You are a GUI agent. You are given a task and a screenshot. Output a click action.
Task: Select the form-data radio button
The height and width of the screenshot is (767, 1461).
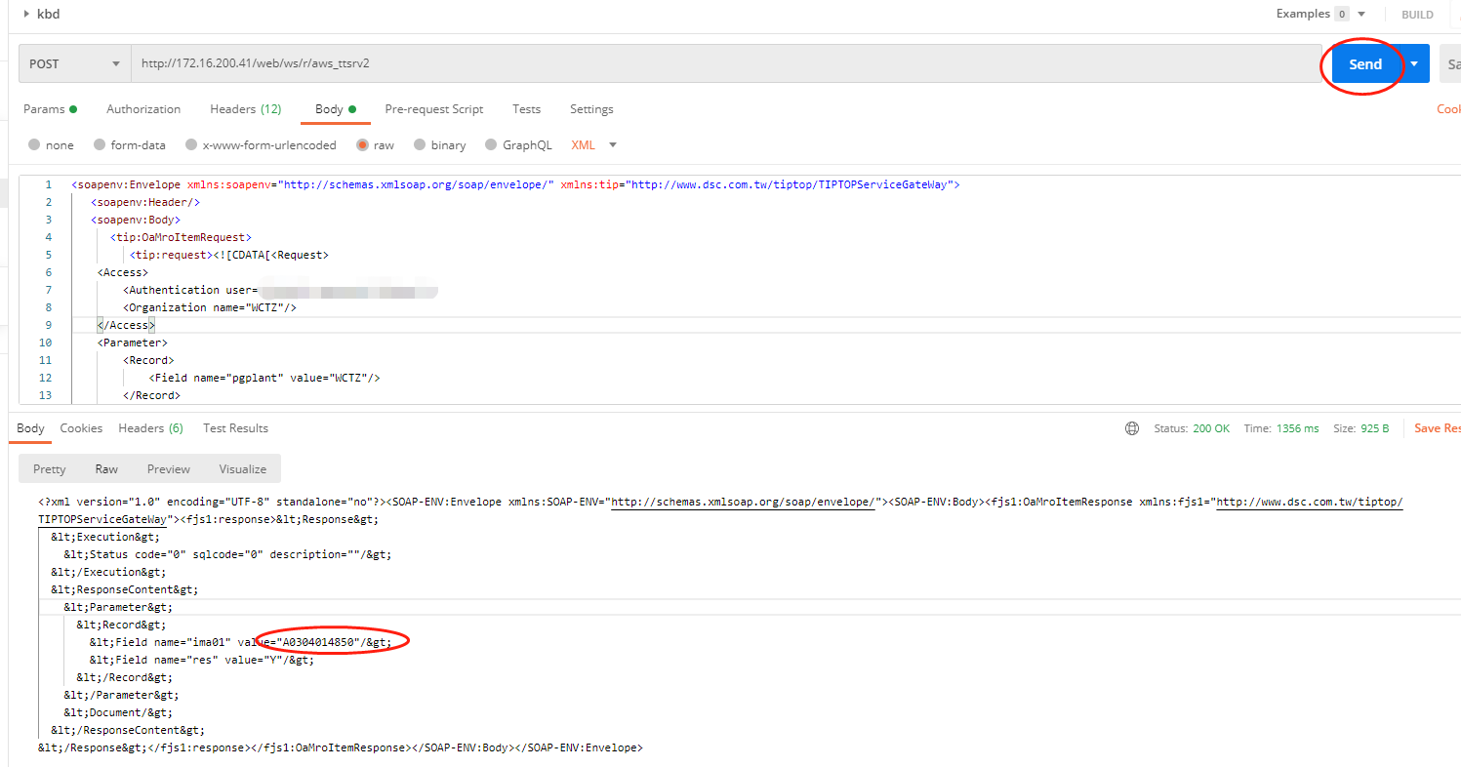coord(100,145)
